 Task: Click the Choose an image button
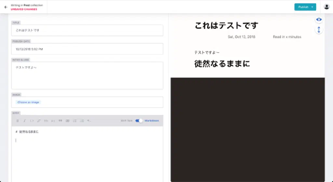pos(28,102)
